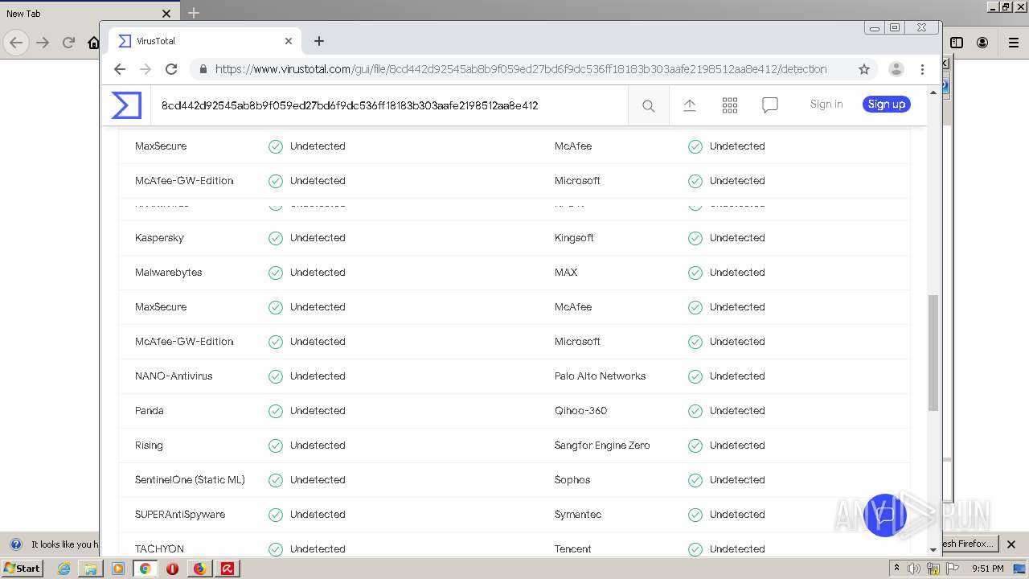Click the Sophos engine name
Image resolution: width=1029 pixels, height=579 pixels.
pyautogui.click(x=572, y=480)
